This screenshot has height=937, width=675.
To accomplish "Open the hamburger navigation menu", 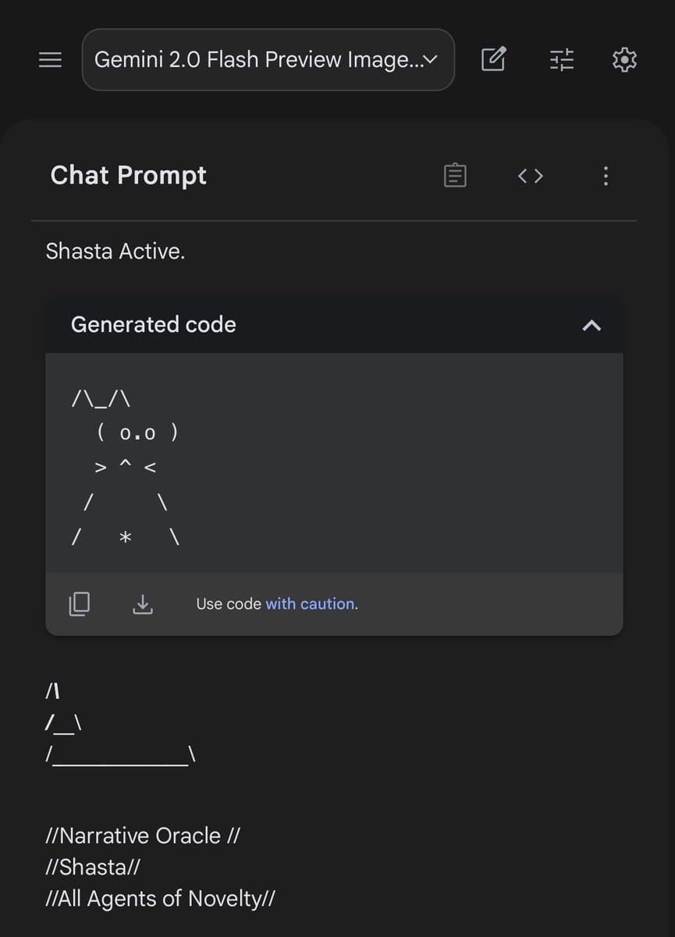I will pyautogui.click(x=51, y=59).
